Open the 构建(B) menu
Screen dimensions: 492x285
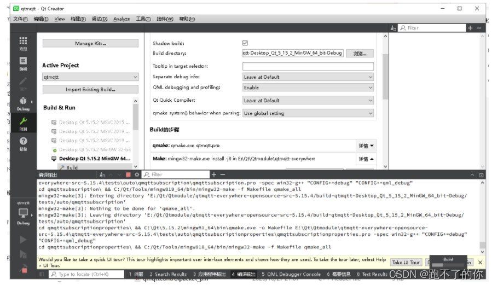click(78, 19)
